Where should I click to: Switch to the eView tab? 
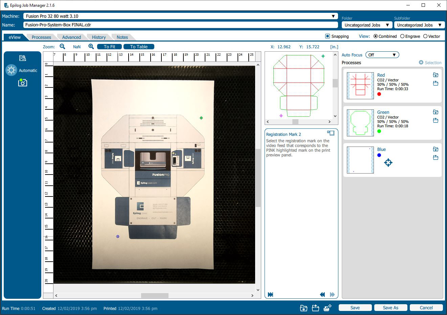point(15,37)
